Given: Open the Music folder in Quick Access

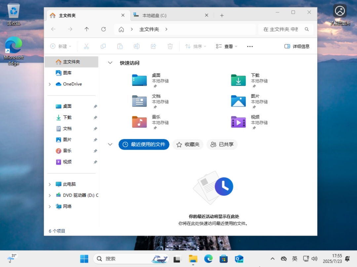Looking at the screenshot, I should [139, 122].
